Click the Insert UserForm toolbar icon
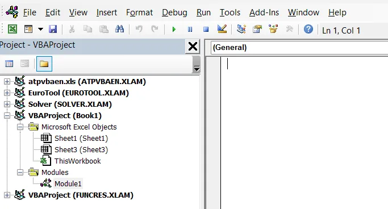The height and width of the screenshot is (209, 388). pyautogui.click(x=28, y=29)
